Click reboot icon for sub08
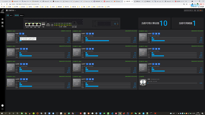Screen dimensions: 205x115 click(159, 64)
